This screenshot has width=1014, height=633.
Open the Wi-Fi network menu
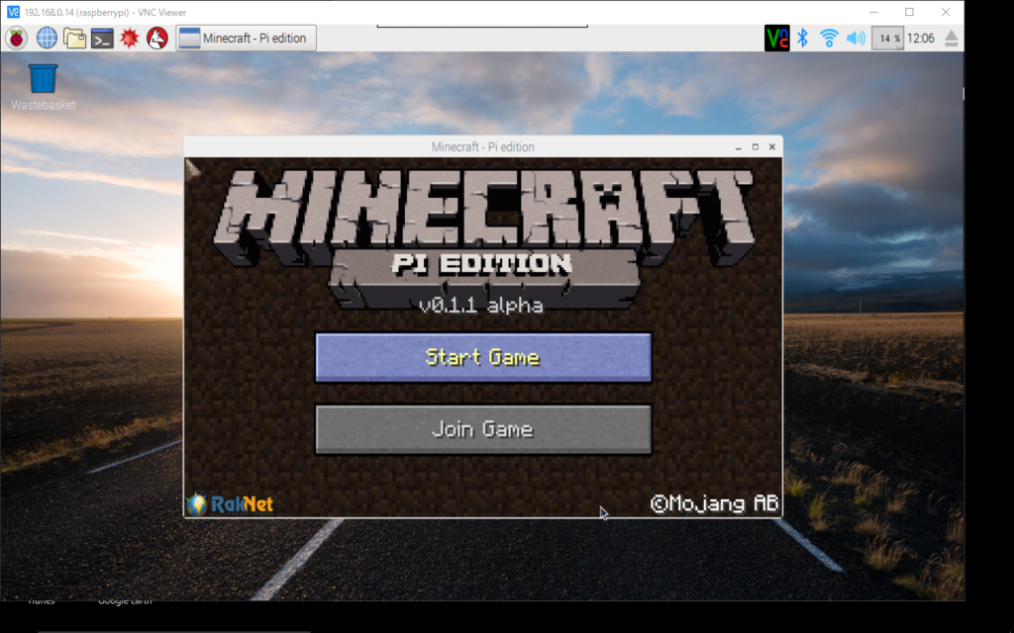[829, 39]
